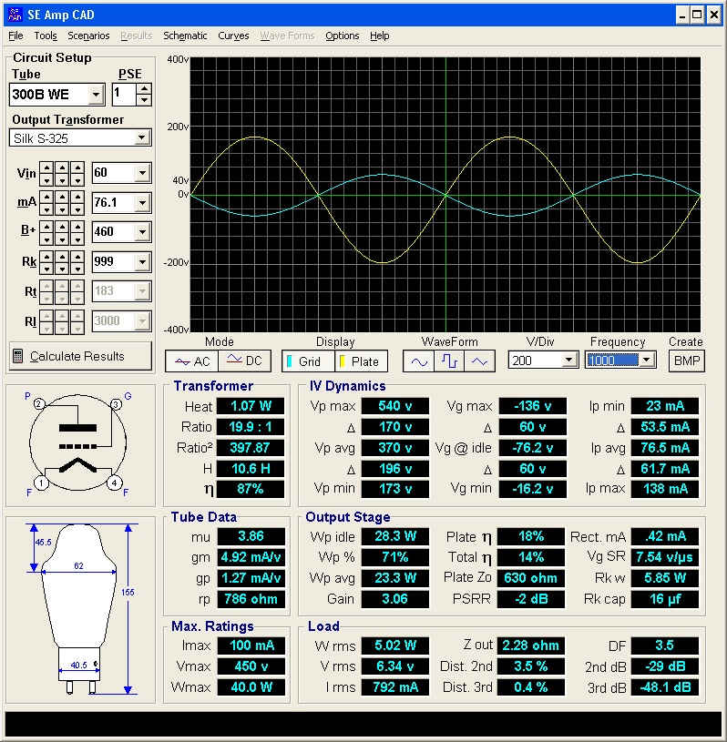Open the Curves menu

(233, 36)
